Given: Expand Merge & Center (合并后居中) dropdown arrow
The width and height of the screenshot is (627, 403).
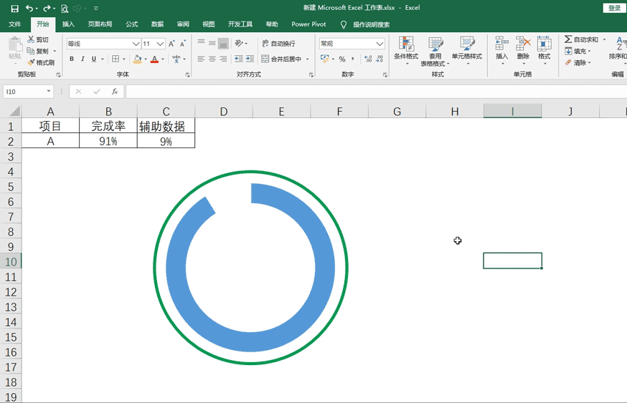Looking at the screenshot, I should click(308, 59).
